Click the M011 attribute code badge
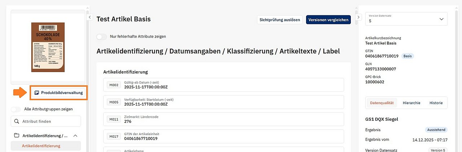 coord(114,119)
